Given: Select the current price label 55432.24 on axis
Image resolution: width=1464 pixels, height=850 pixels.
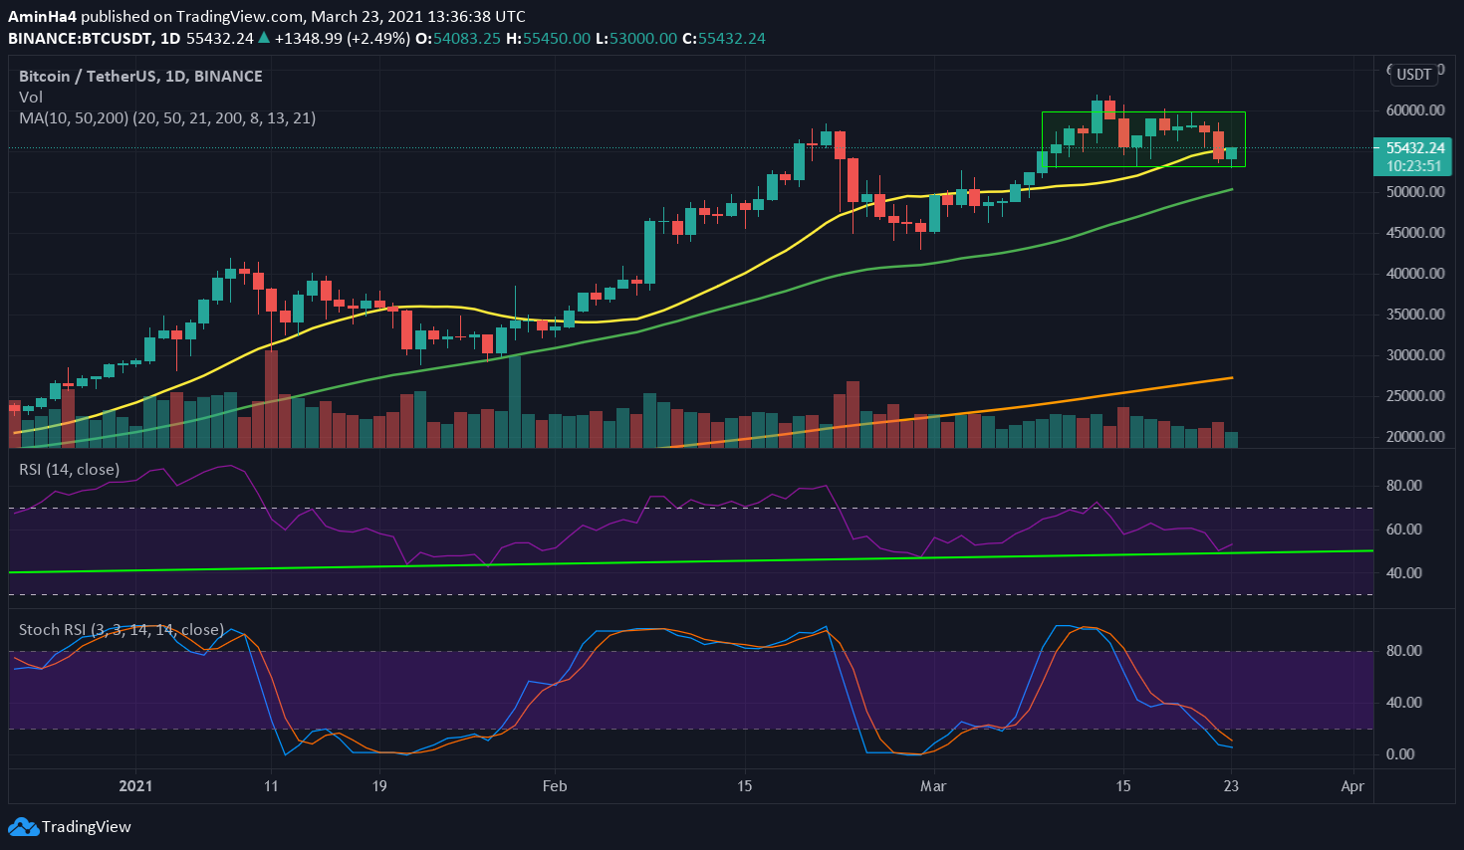Looking at the screenshot, I should 1414,148.
